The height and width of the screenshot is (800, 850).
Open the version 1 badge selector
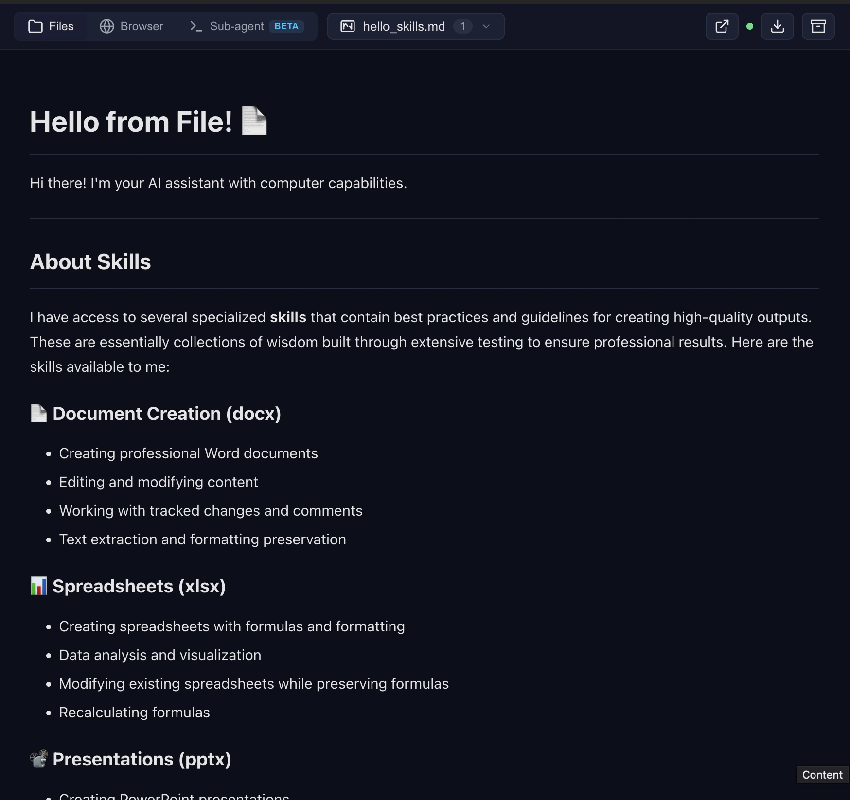pyautogui.click(x=463, y=26)
